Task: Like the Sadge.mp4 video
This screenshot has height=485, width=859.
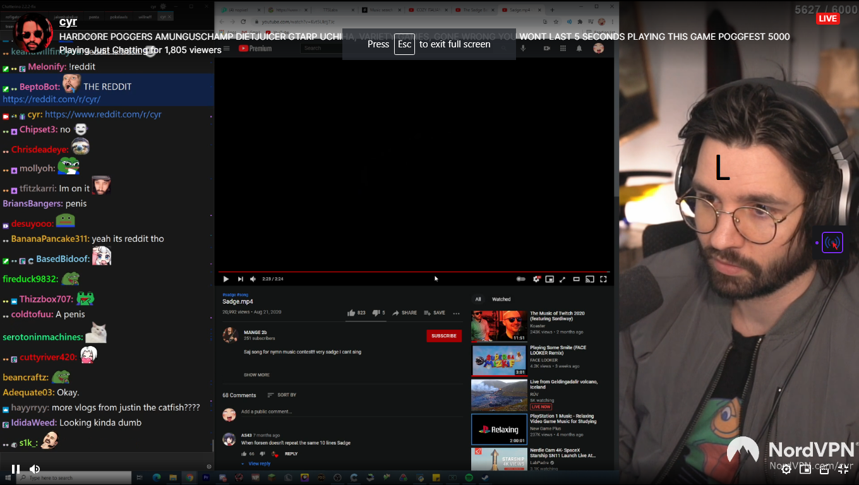Action: coord(351,313)
